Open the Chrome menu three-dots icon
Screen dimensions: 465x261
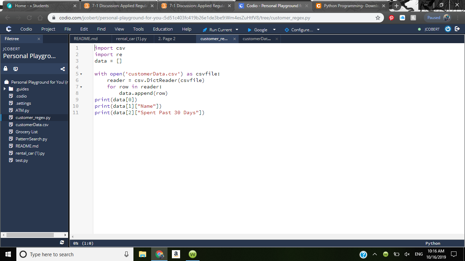(458, 18)
